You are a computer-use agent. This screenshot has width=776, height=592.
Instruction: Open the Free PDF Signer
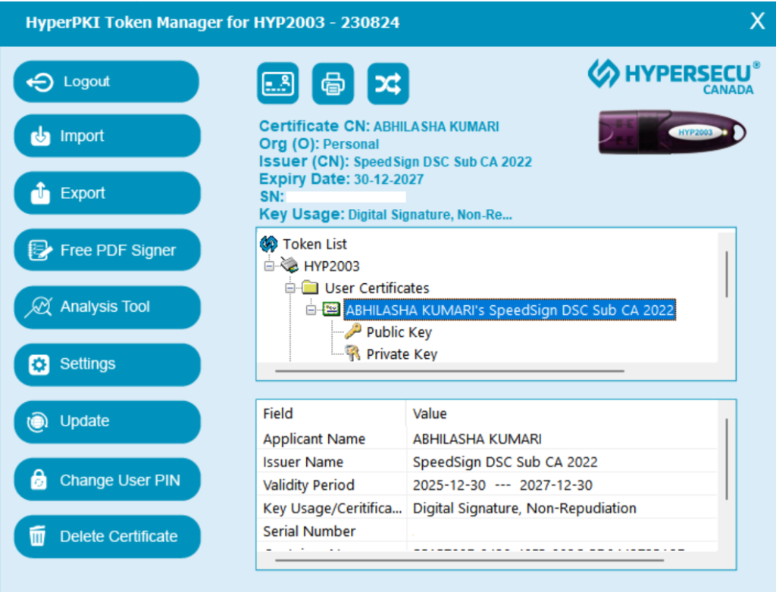[x=107, y=251]
